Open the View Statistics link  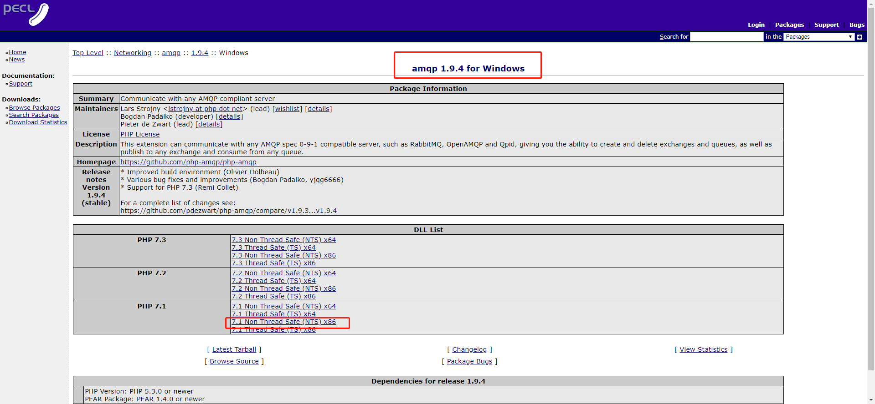coord(704,349)
